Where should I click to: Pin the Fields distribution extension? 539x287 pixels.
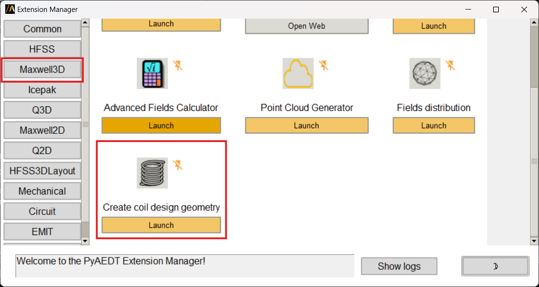click(451, 65)
